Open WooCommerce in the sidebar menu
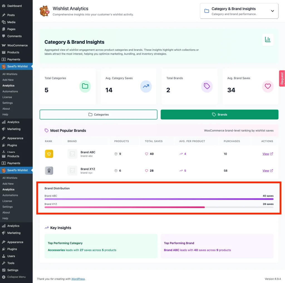 (17, 45)
